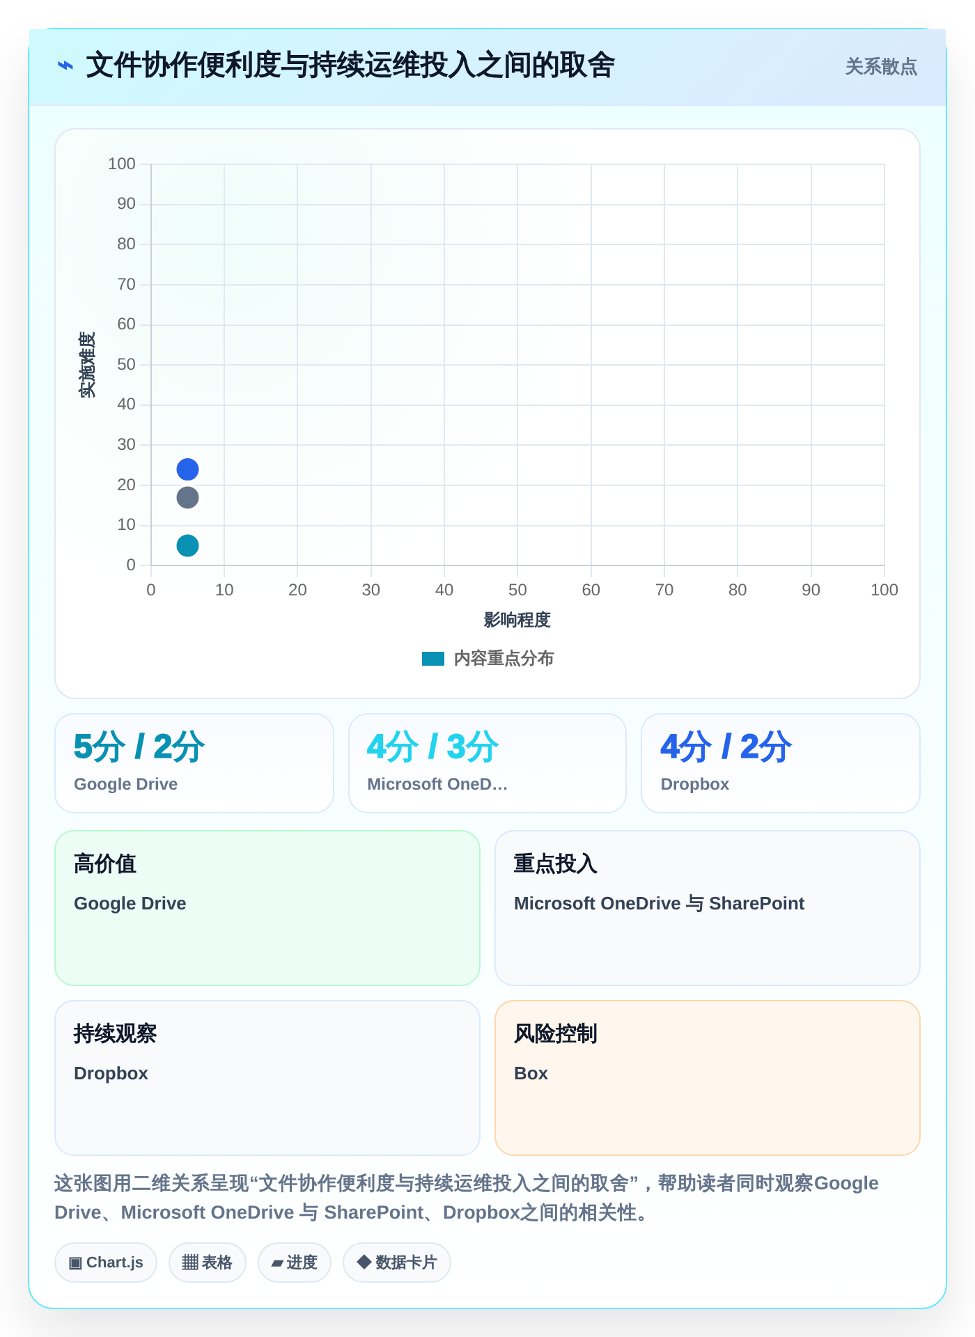Select the Microsoft OneD… 4分 / 3分 card
Viewport: 975px width, 1337px height.
[x=487, y=763]
